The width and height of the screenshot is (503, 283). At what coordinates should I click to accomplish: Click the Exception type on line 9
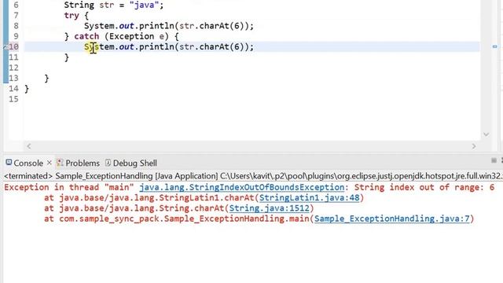[131, 36]
